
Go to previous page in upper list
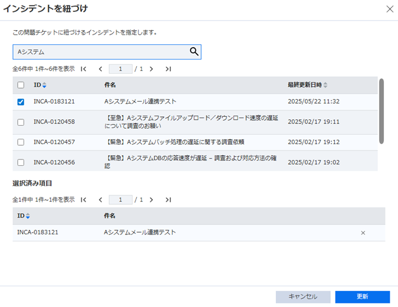(x=100, y=69)
